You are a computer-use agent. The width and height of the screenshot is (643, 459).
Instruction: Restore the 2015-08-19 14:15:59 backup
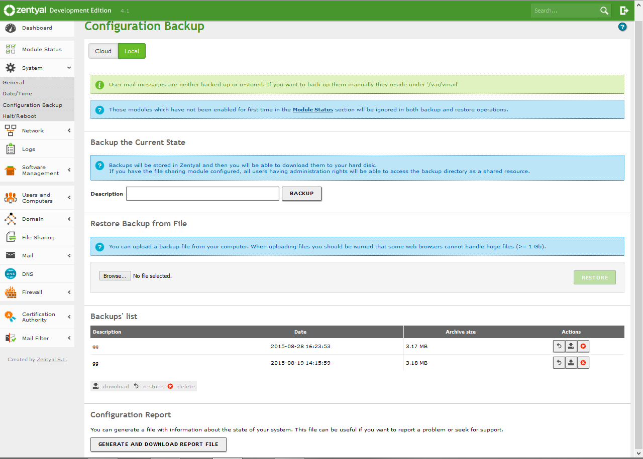[x=559, y=363]
